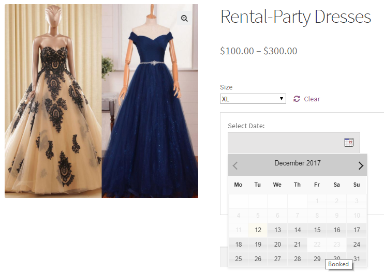Go to previous month with left arrow

coord(235,165)
